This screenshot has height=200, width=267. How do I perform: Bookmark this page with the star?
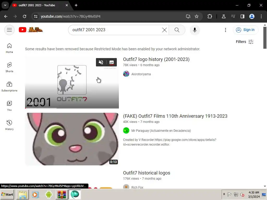pos(197,16)
